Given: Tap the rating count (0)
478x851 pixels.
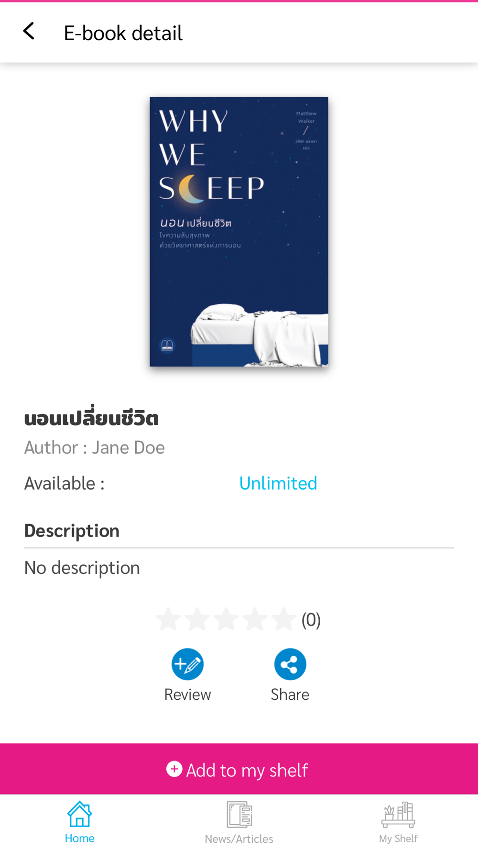Looking at the screenshot, I should click(311, 620).
